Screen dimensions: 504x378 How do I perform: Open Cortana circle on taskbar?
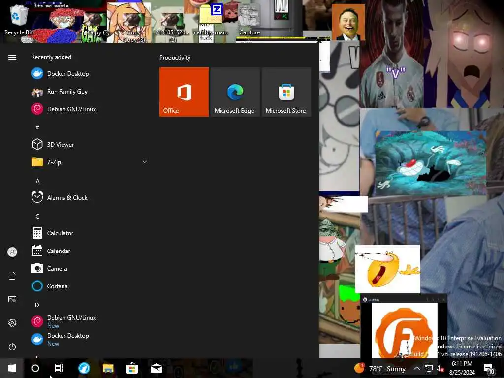(x=35, y=368)
